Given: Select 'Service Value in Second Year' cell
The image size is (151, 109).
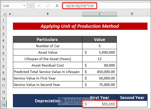Looking at the screenshot, I should (x=48, y=85).
